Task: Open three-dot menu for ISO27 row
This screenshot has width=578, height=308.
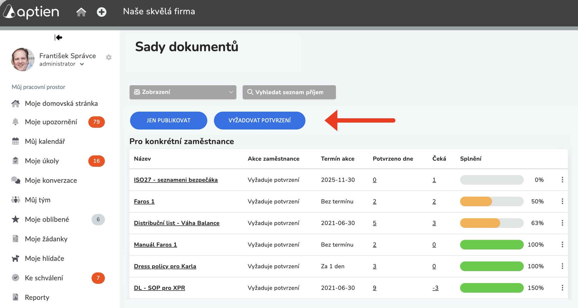Action: pos(562,180)
